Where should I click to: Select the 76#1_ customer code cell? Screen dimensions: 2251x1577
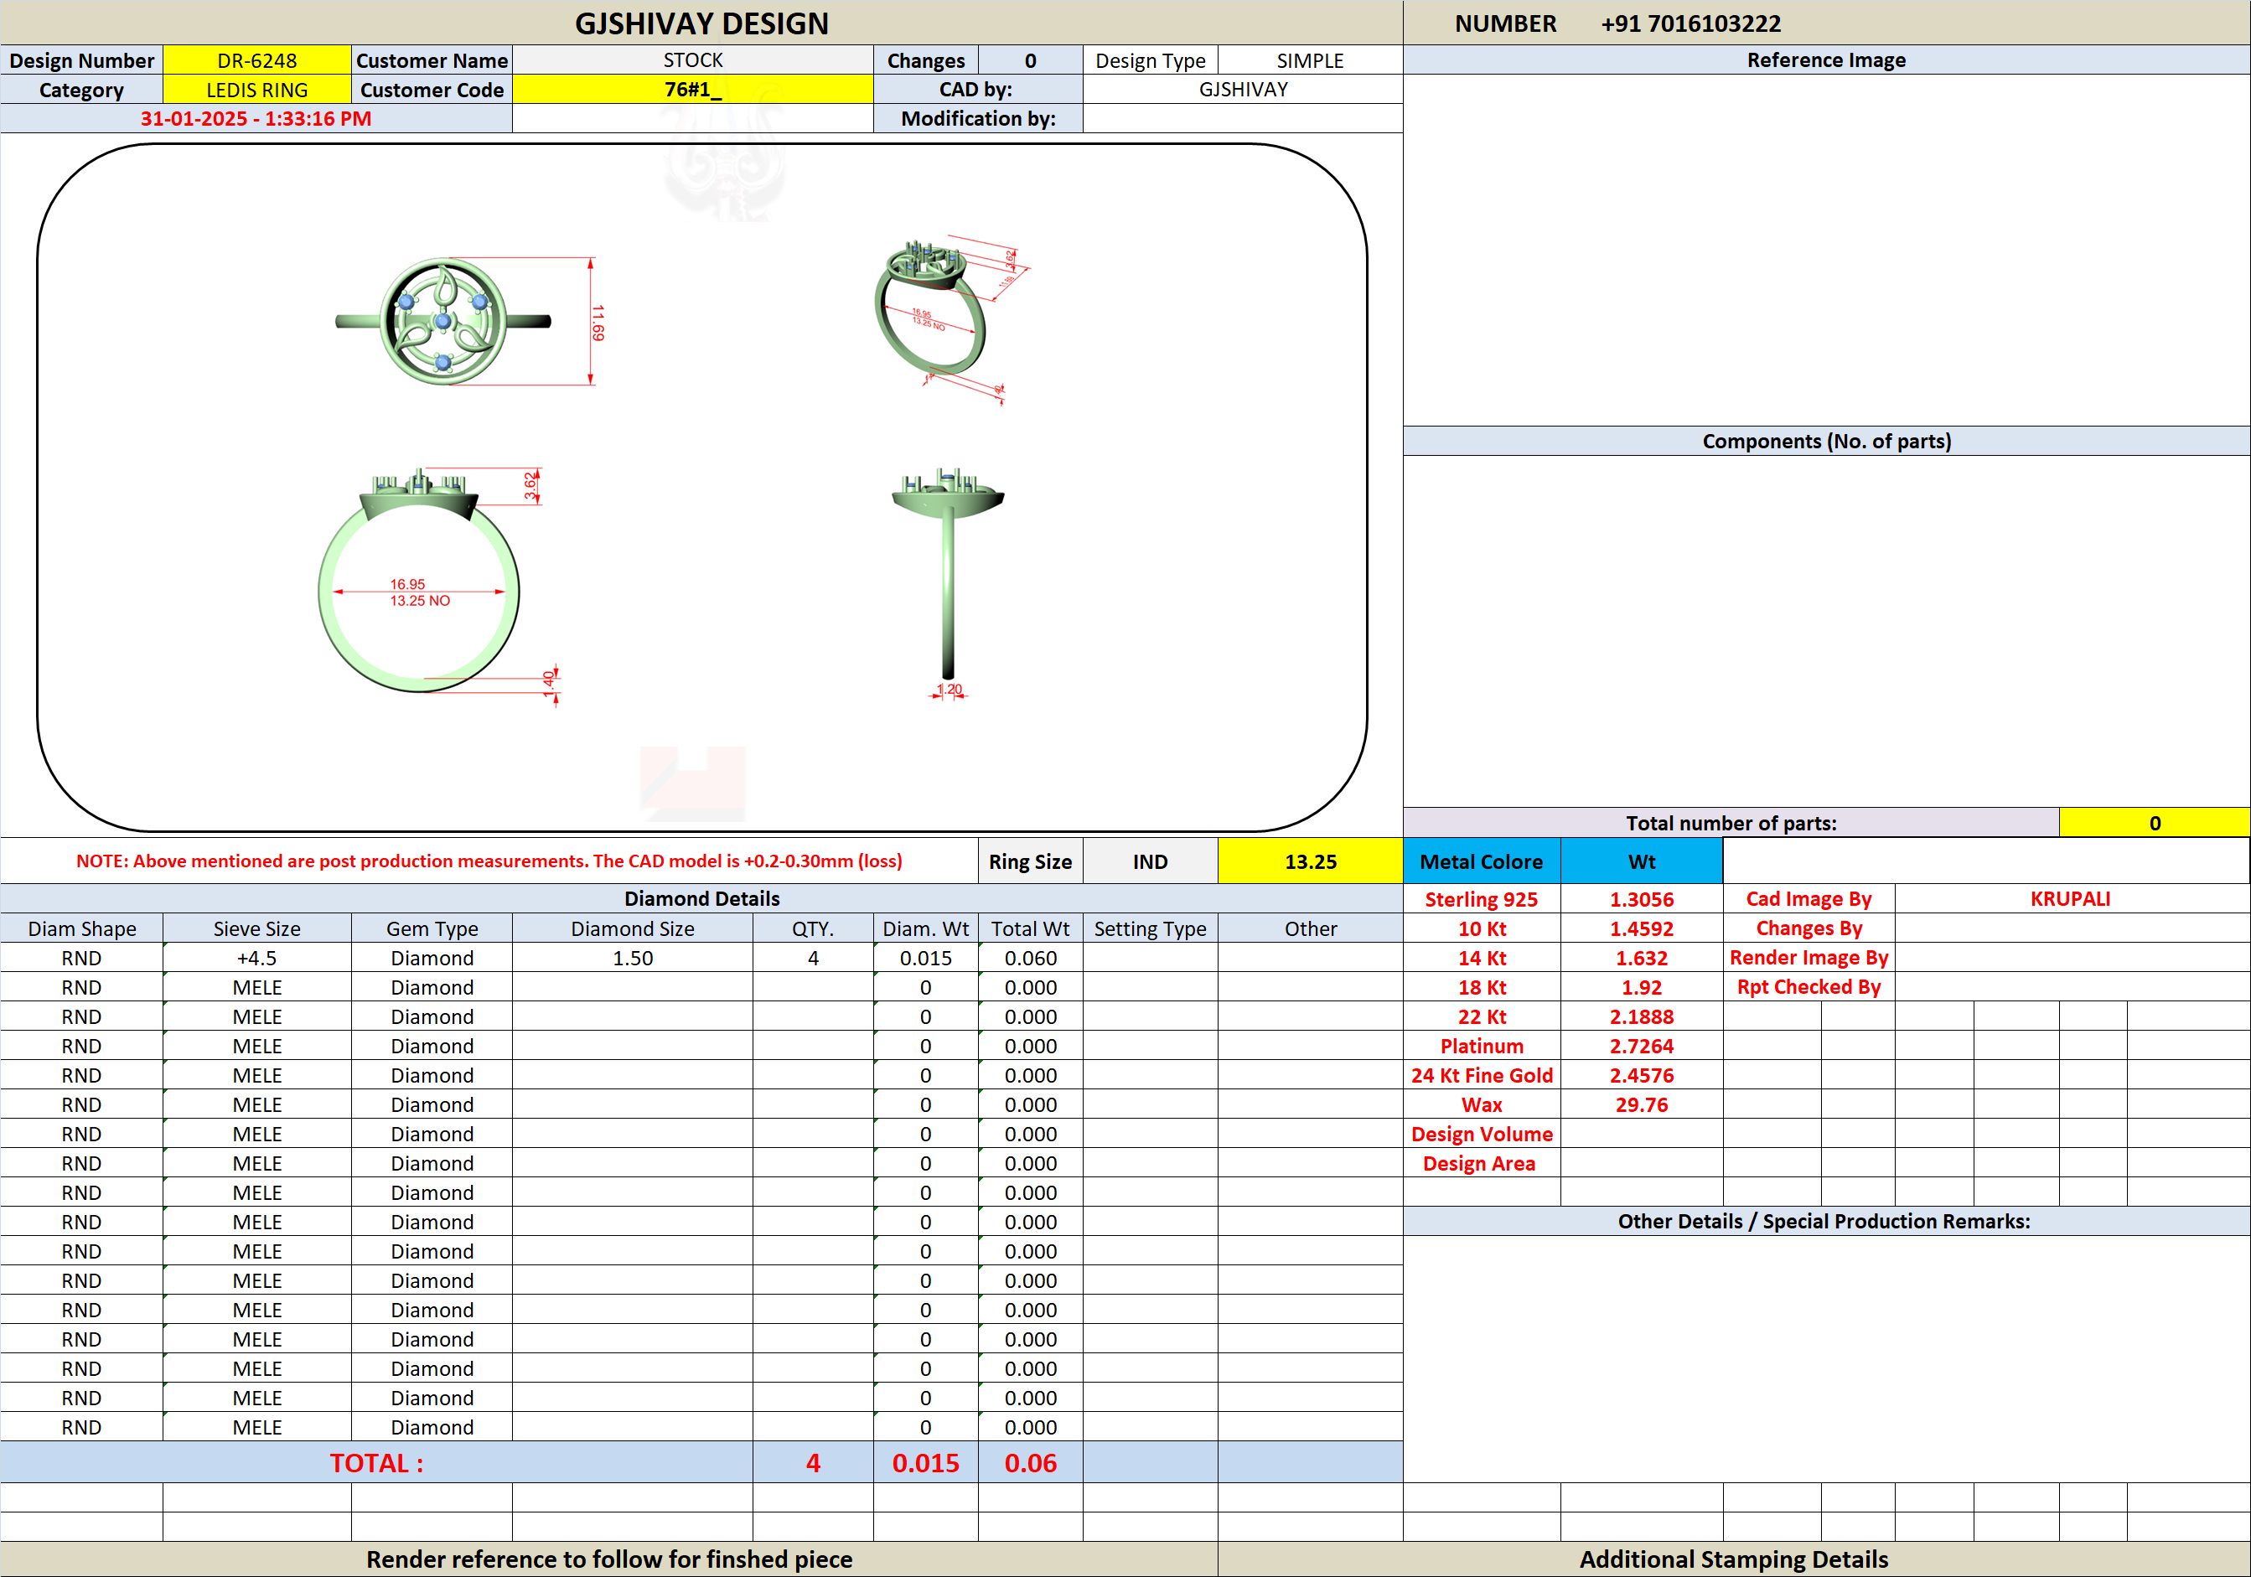pyautogui.click(x=693, y=89)
